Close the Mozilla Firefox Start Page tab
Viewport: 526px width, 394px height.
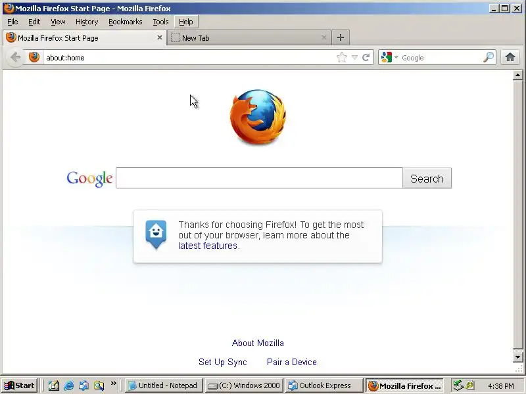pyautogui.click(x=160, y=37)
